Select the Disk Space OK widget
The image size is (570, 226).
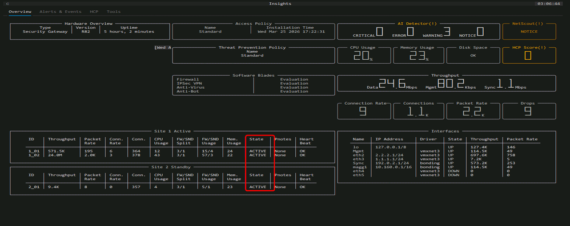[473, 55]
